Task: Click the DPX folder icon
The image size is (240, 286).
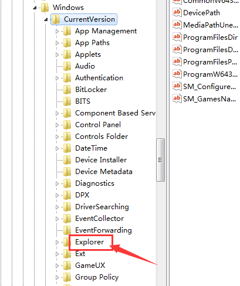Action: coord(67,195)
